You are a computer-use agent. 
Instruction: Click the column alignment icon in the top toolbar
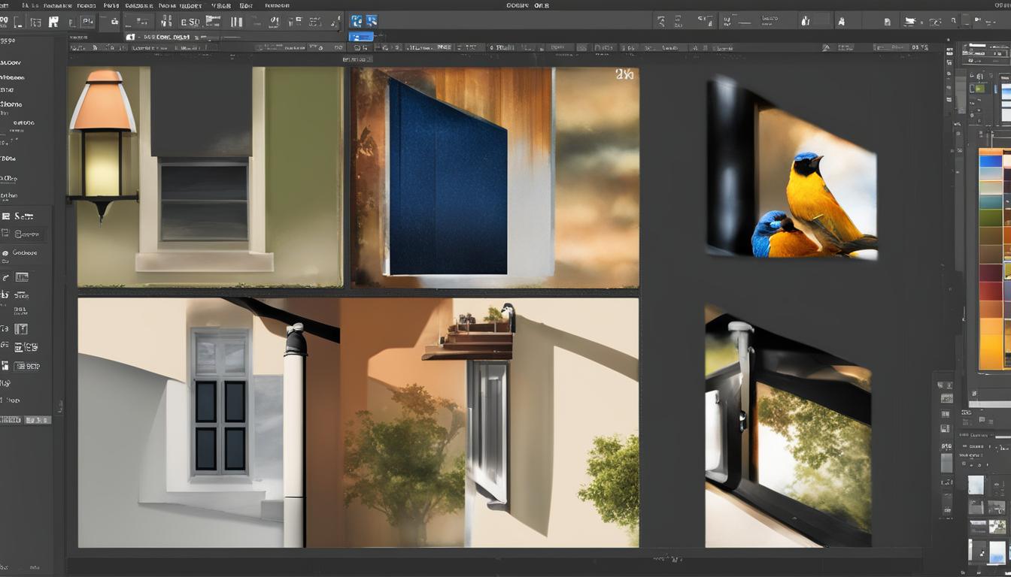(x=237, y=20)
